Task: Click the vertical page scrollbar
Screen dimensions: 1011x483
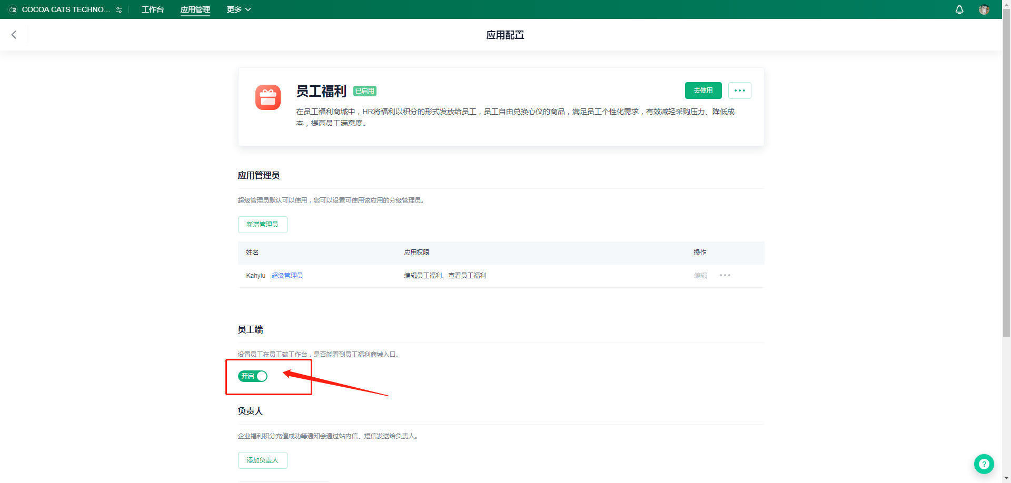Action: click(1006, 174)
